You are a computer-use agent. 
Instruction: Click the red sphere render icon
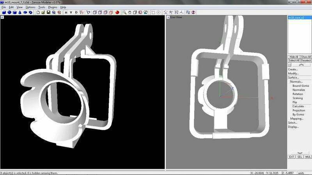(x=117, y=12)
